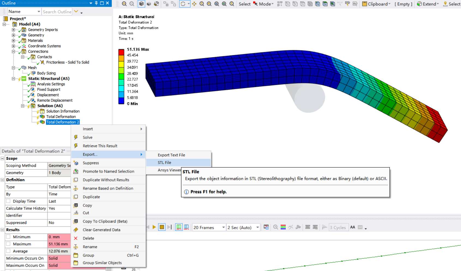The height and width of the screenshot is (271, 461).
Task: Click Suppress in the context menu
Action: point(109,163)
